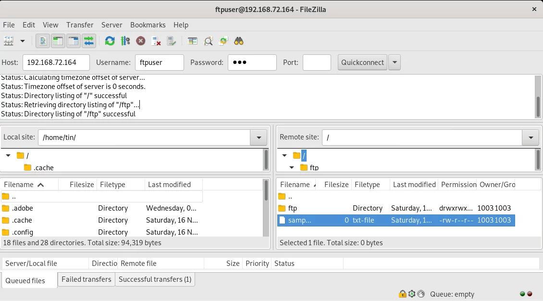
Task: Open the Transfer menu
Action: [x=80, y=25]
